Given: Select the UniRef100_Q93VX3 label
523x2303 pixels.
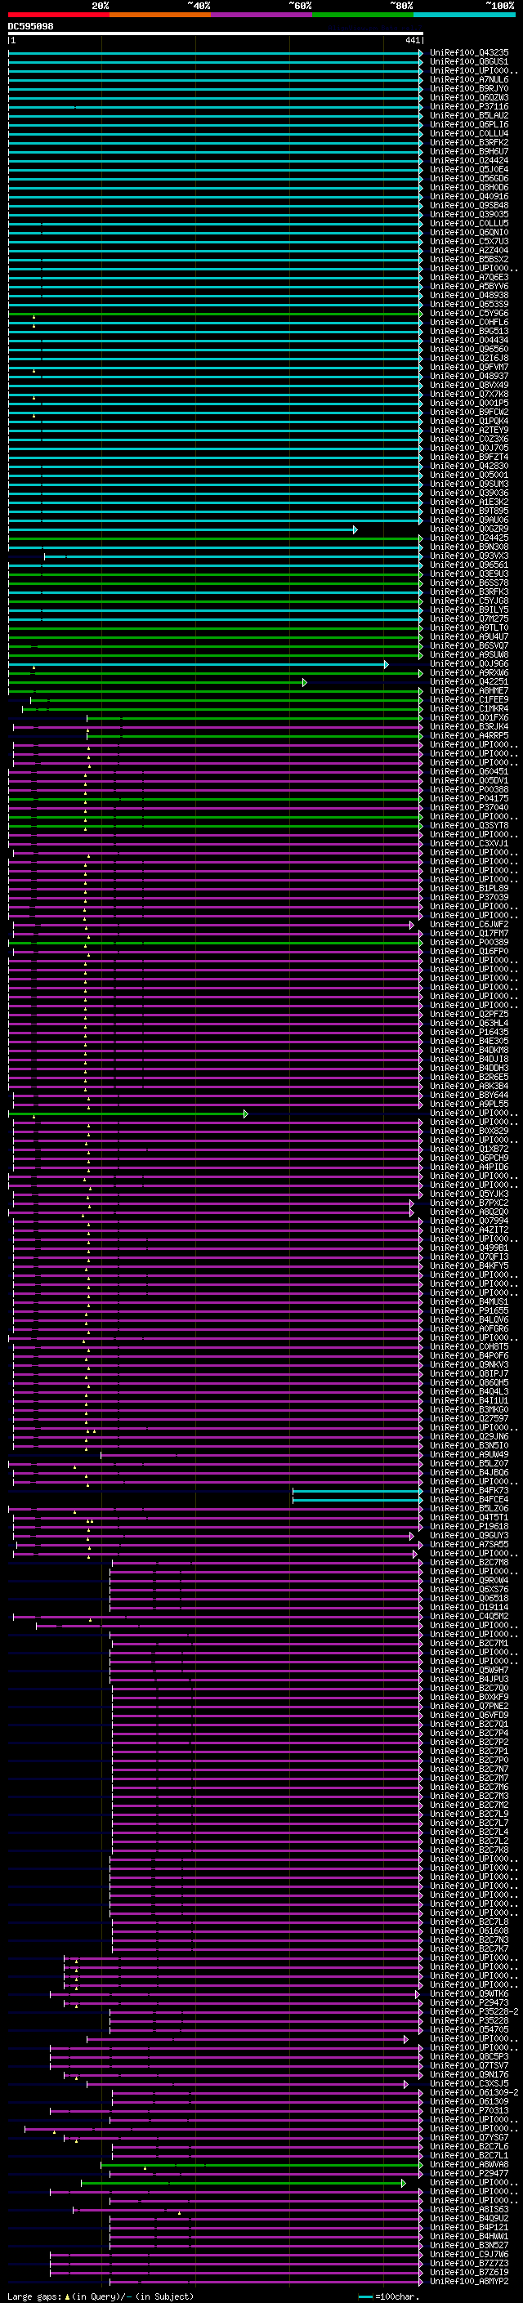Looking at the screenshot, I should (469, 556).
